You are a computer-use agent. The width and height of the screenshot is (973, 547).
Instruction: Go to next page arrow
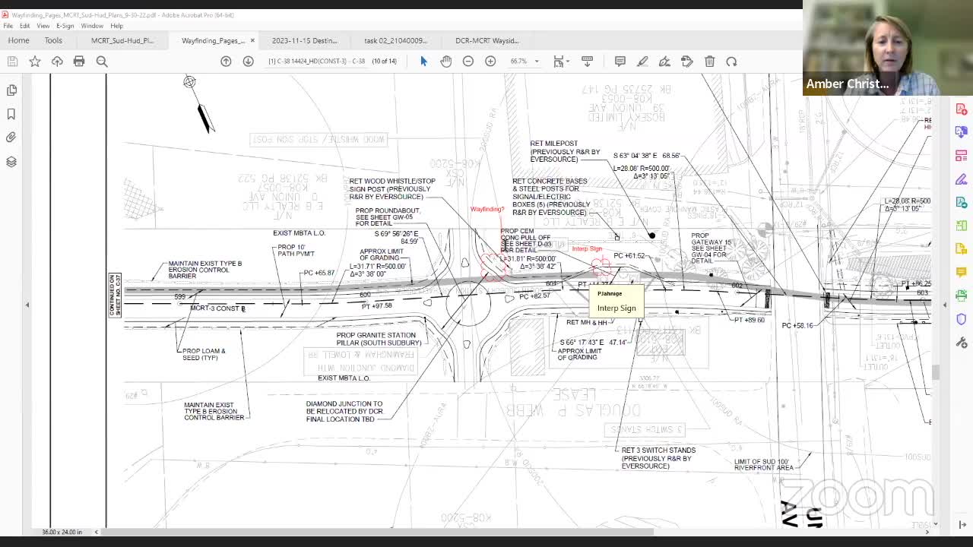(248, 62)
